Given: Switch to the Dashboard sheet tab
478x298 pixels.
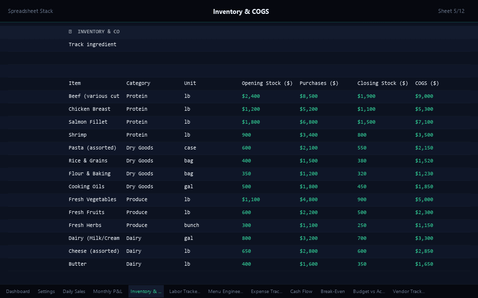Looking at the screenshot, I should 18,292.
